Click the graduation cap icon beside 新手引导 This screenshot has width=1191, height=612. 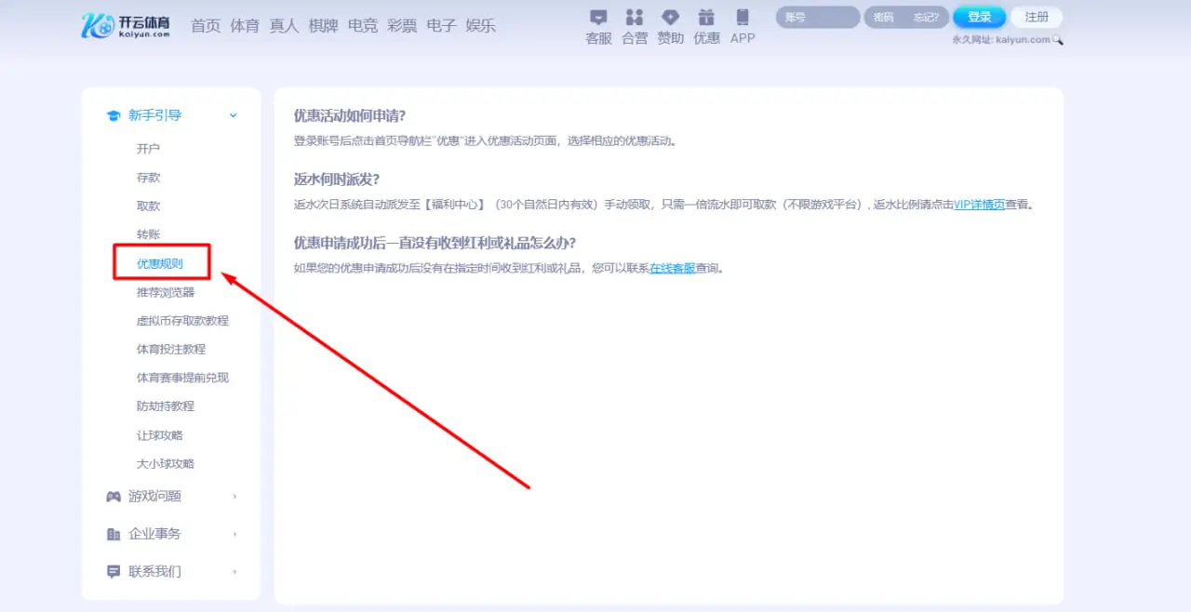tap(114, 114)
